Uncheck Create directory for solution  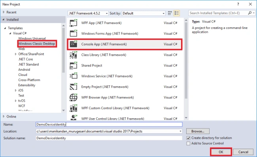pos(188,138)
